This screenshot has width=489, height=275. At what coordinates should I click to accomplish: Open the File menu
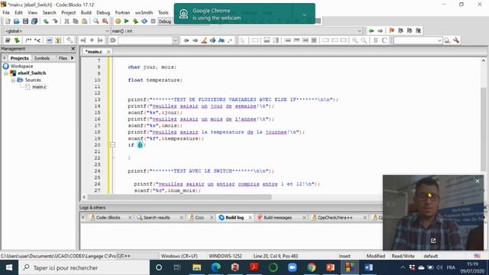pos(6,12)
